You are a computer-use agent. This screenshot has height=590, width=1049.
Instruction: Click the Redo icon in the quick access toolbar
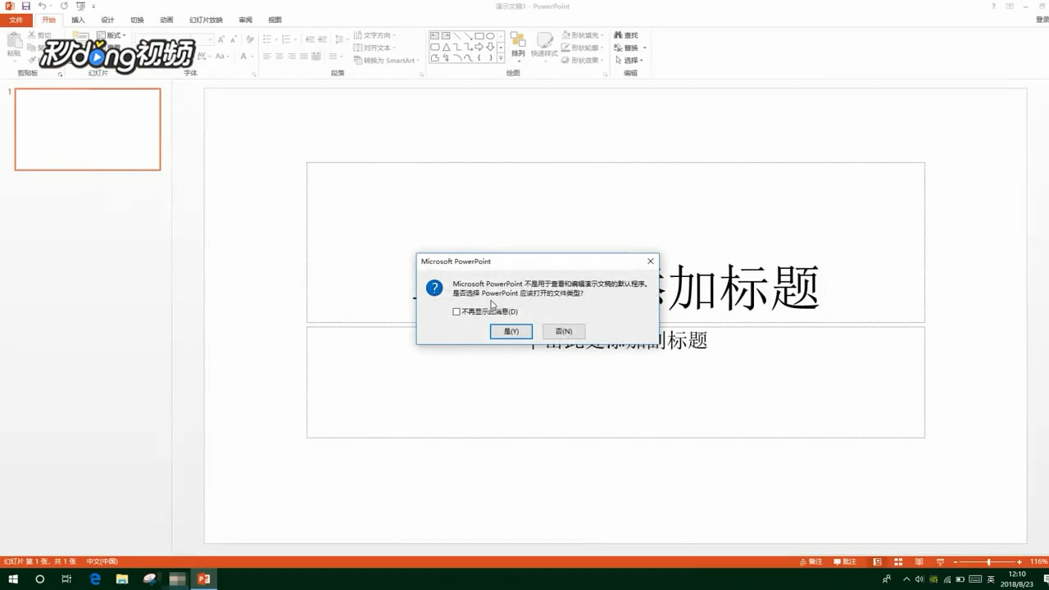pyautogui.click(x=64, y=6)
